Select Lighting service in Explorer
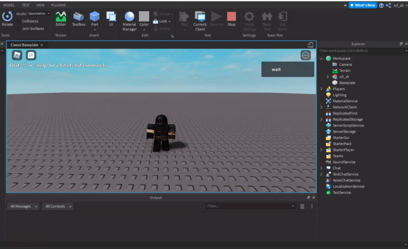Screen dimensions: 408x249 click(339, 95)
